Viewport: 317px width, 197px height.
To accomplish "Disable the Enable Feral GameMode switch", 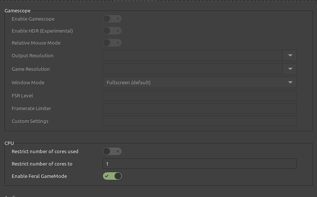I will coord(112,176).
